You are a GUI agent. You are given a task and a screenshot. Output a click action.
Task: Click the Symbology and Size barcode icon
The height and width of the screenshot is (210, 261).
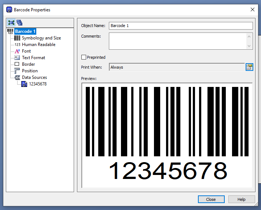[17, 38]
